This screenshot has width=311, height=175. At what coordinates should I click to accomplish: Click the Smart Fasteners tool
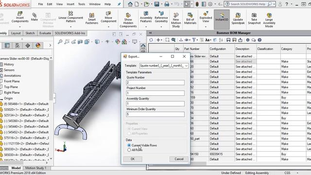pos(92,18)
